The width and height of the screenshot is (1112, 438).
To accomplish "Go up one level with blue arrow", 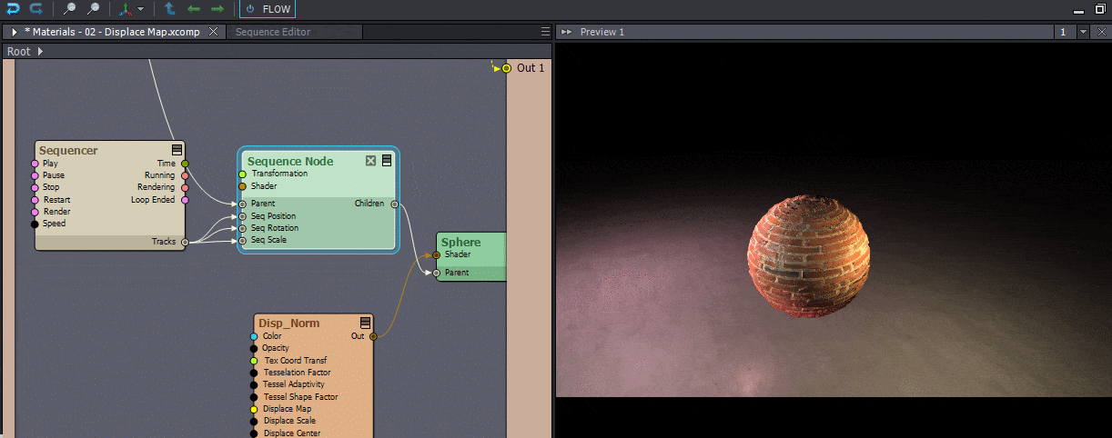I will [x=170, y=9].
